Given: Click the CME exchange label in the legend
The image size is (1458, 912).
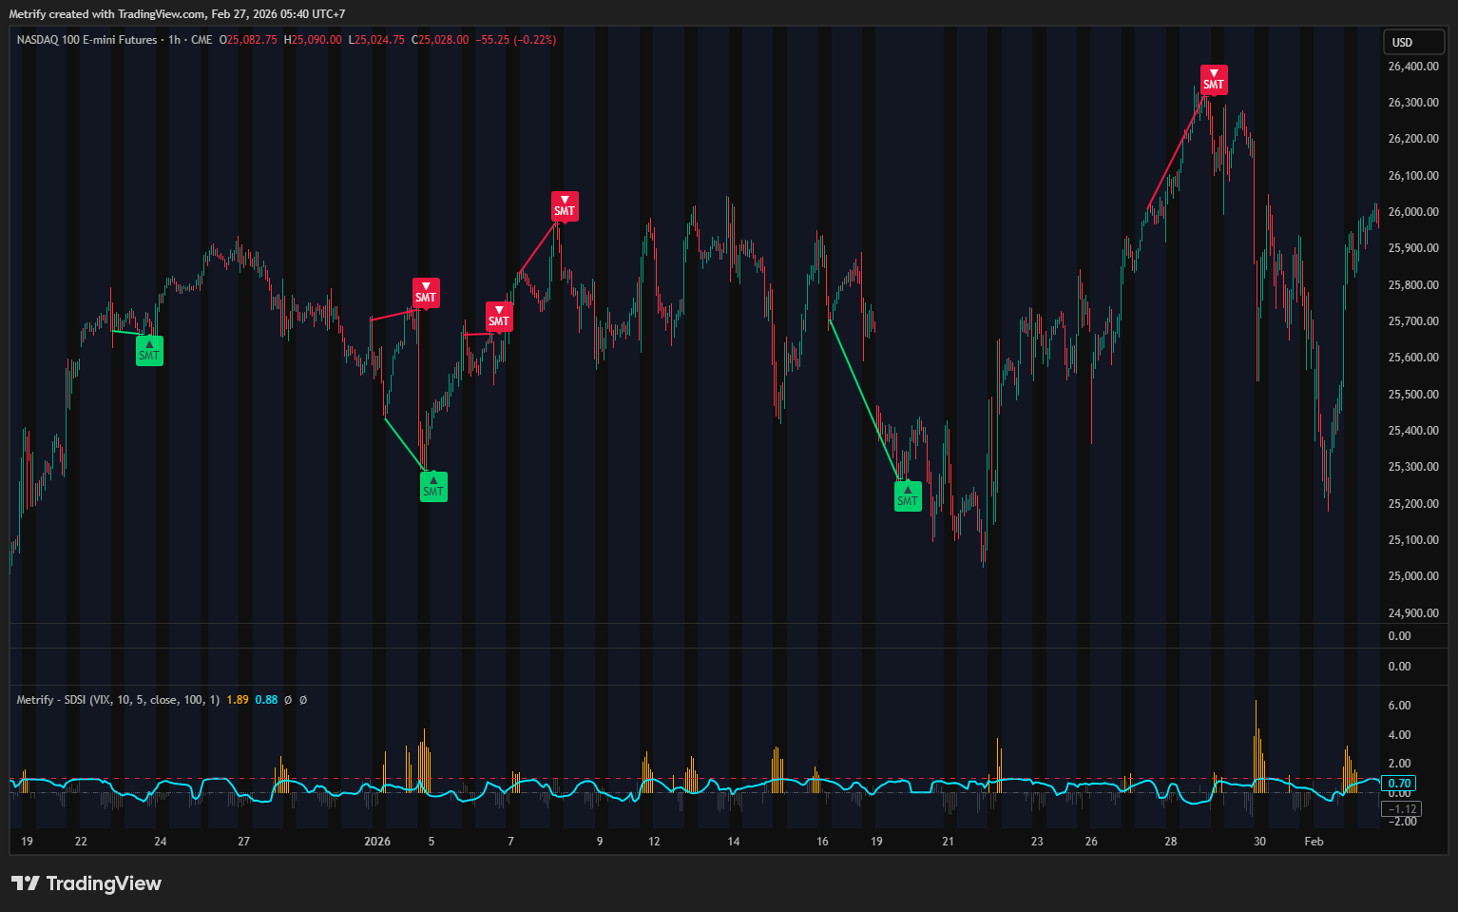Looking at the screenshot, I should [201, 40].
